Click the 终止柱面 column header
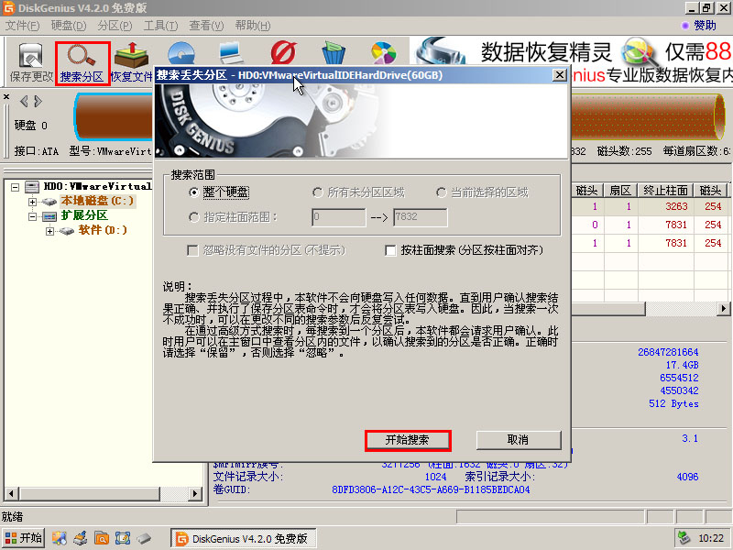The height and width of the screenshot is (550, 733). pos(666,191)
